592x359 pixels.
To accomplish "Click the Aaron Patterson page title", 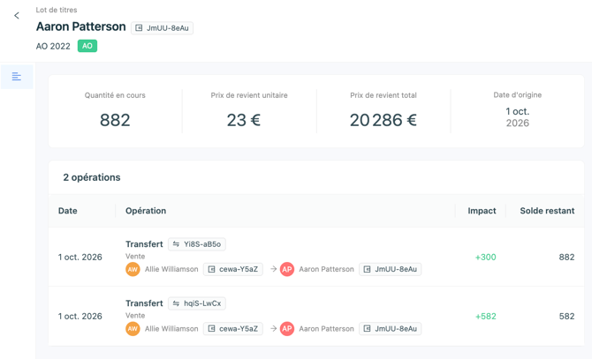I will click(x=80, y=26).
